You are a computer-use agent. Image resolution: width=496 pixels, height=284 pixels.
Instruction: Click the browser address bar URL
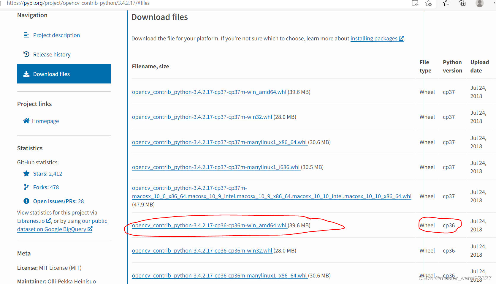coord(78,3)
